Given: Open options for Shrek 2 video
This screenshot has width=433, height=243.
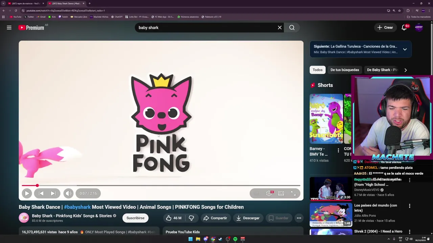Looking at the screenshot, I should tap(410, 232).
